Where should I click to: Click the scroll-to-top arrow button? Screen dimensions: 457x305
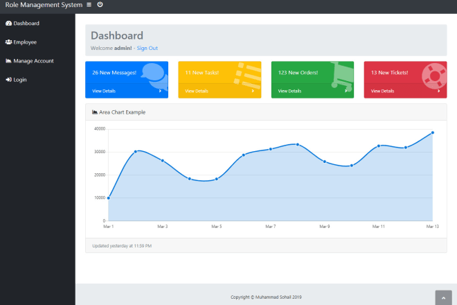444,297
